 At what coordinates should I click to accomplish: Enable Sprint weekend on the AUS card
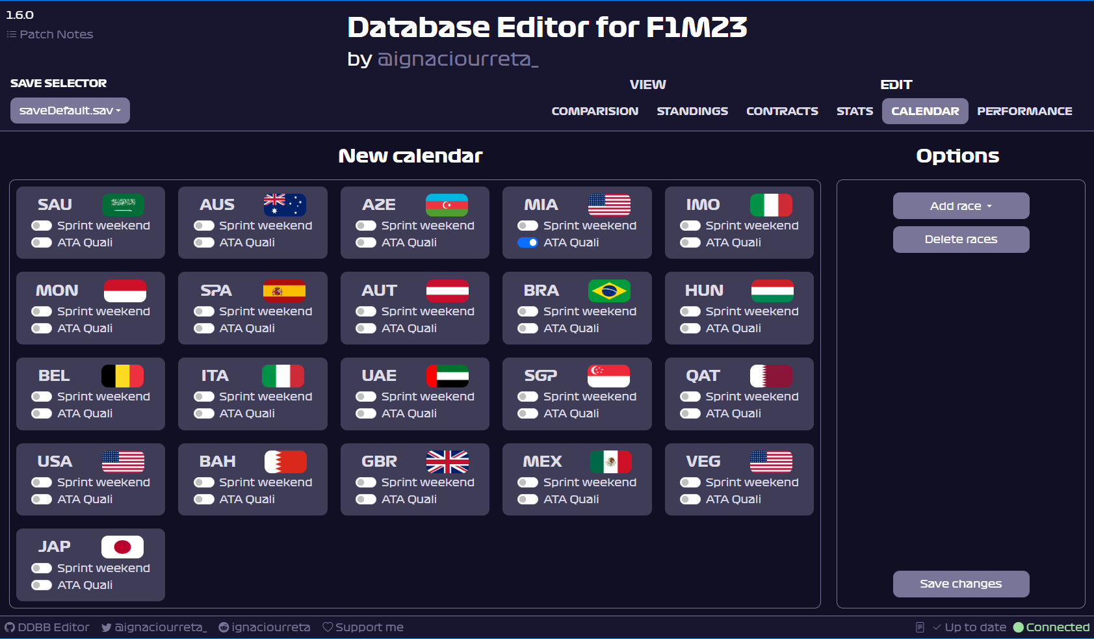[x=203, y=226]
